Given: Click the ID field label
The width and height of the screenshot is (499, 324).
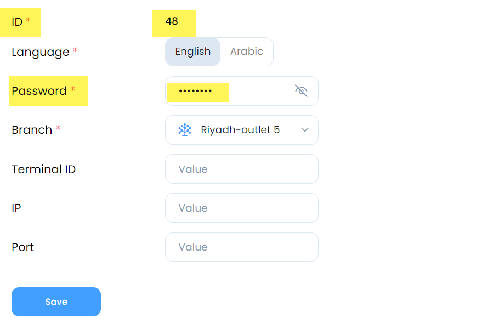Looking at the screenshot, I should click(x=17, y=22).
